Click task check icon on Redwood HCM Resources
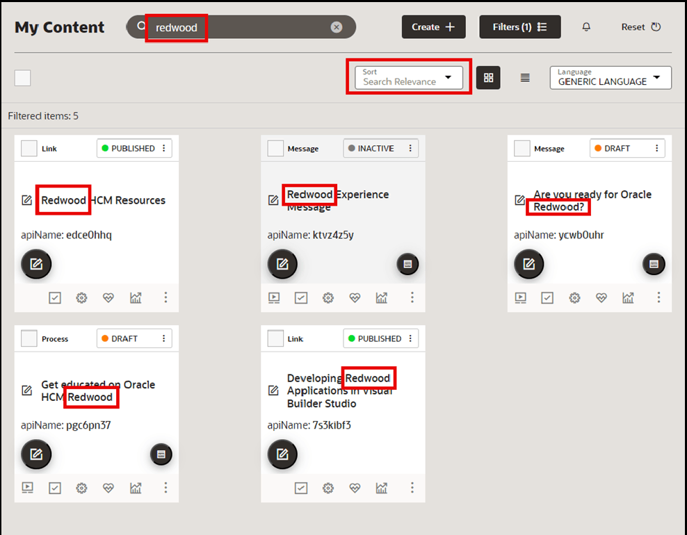Viewport: 687px width, 535px height. (x=55, y=298)
